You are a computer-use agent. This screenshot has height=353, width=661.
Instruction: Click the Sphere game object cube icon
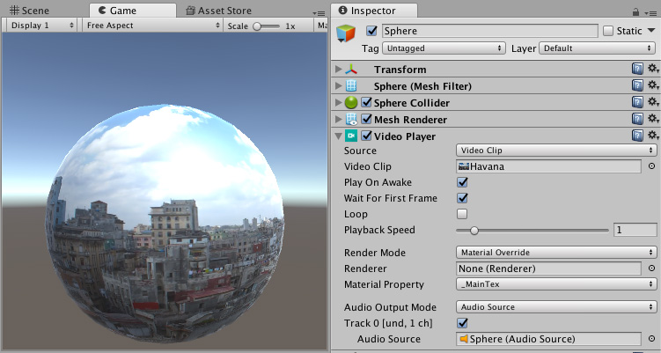click(x=348, y=33)
